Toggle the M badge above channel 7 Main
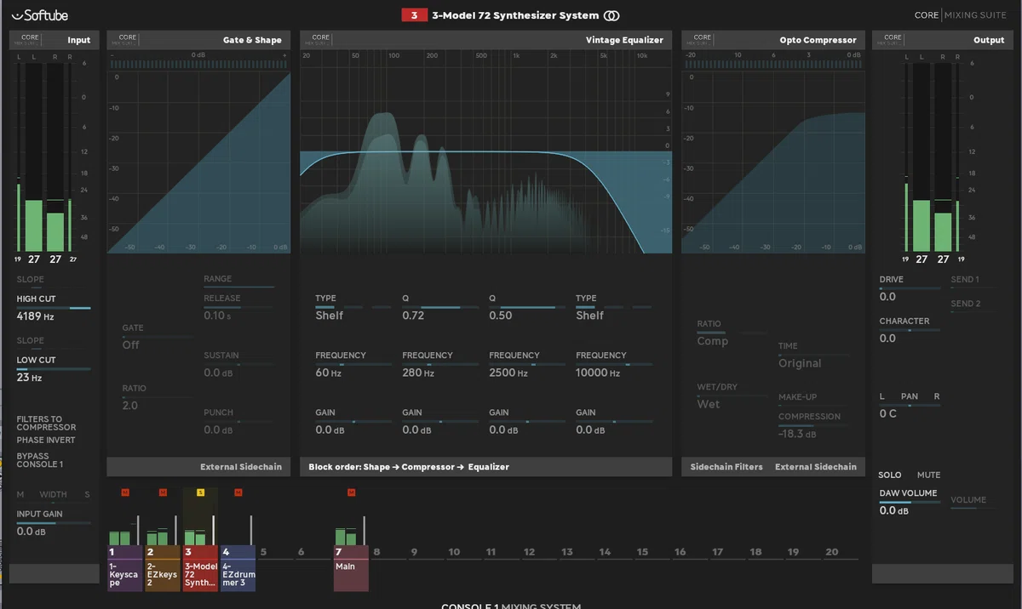The image size is (1022, 609). (351, 492)
